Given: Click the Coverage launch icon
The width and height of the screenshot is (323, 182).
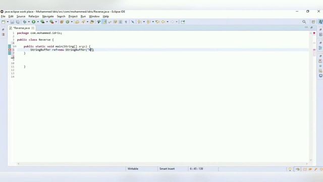Looking at the screenshot, I should pyautogui.click(x=42, y=22).
